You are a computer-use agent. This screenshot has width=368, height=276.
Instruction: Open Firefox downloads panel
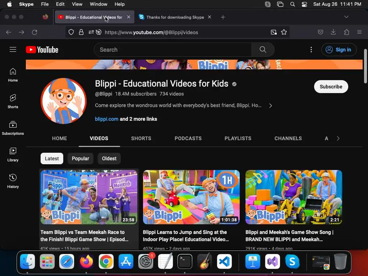[333, 32]
